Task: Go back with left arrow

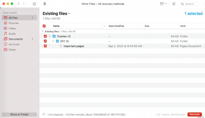Action: click(x=18, y=4)
